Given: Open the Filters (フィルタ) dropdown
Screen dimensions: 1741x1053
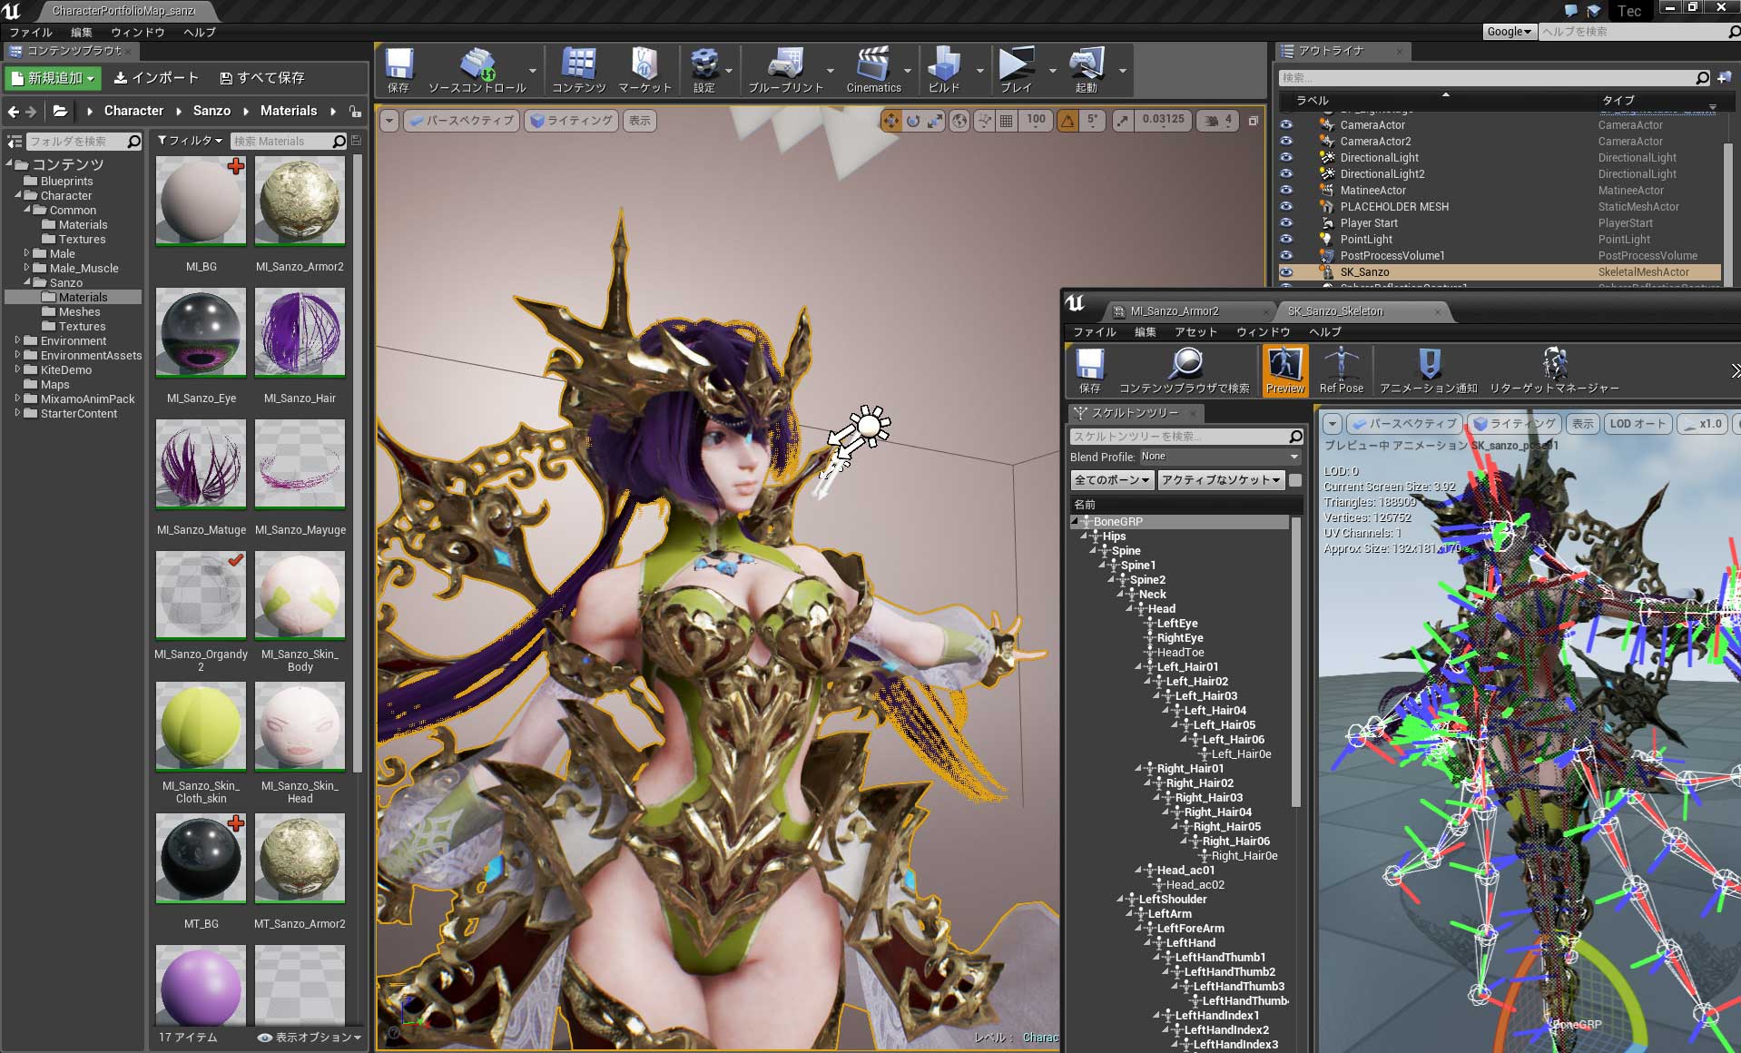Looking at the screenshot, I should click(x=189, y=141).
